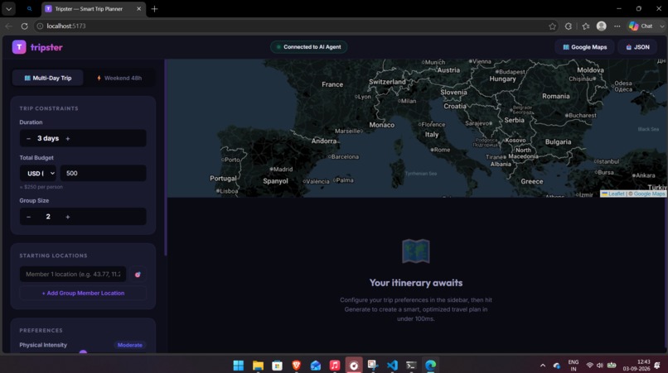
Task: Open volume control in system tray
Action: [x=600, y=366]
